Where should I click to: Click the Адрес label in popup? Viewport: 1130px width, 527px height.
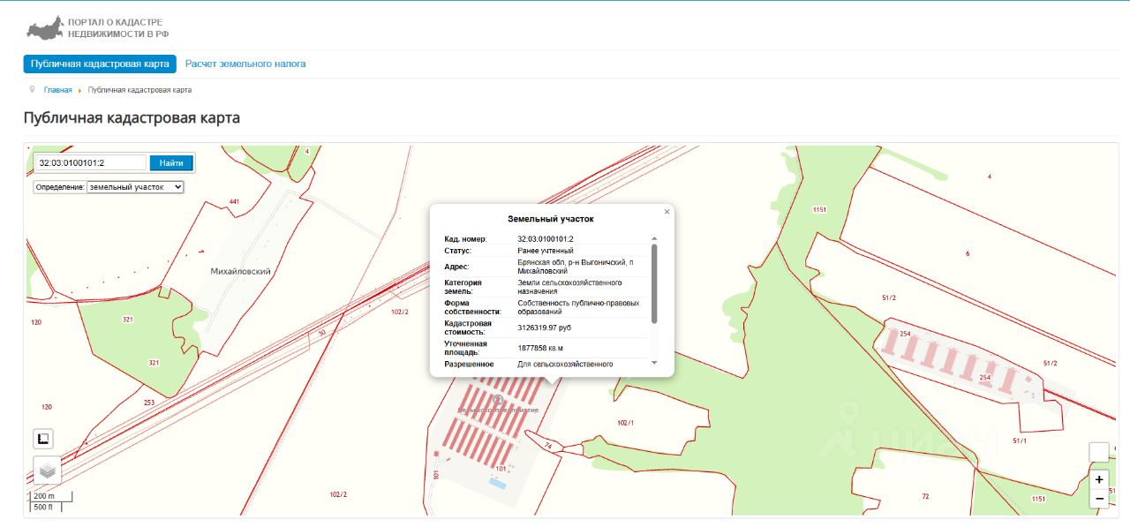point(456,267)
